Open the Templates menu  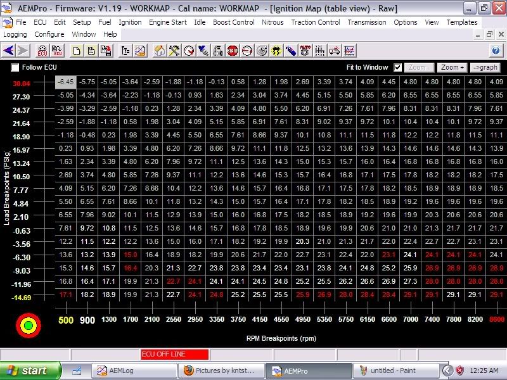pos(462,22)
